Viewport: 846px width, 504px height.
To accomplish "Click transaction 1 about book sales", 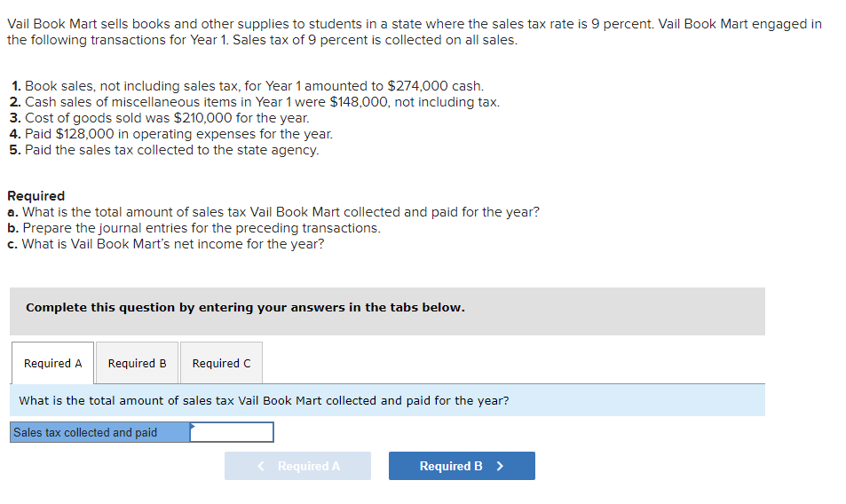I will (x=248, y=86).
